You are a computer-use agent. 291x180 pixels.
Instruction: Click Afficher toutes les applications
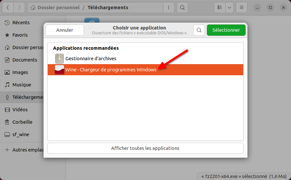click(x=145, y=148)
